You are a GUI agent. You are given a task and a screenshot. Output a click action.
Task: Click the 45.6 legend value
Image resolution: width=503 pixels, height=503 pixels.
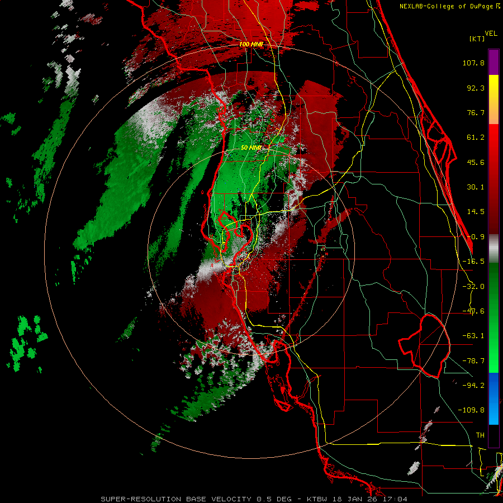click(x=476, y=162)
